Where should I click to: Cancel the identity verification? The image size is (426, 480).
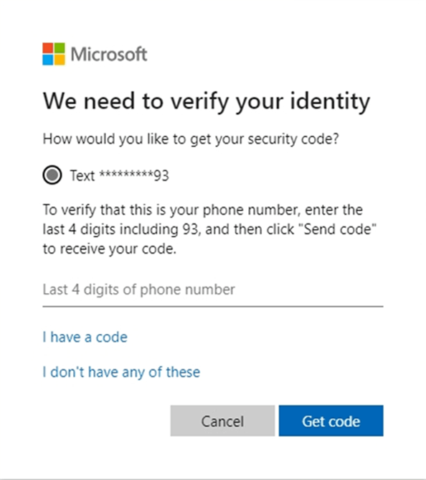tap(222, 420)
